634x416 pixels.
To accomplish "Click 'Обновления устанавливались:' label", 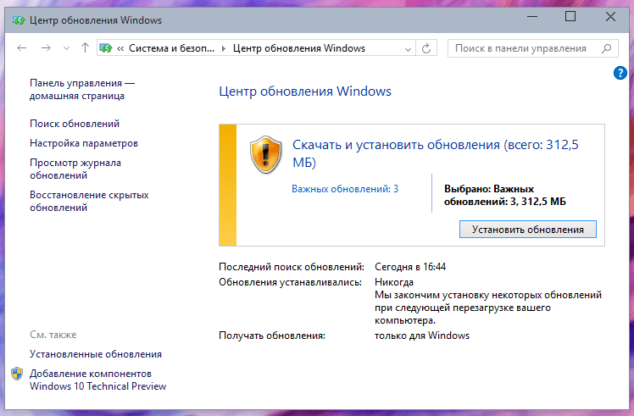I will 291,282.
